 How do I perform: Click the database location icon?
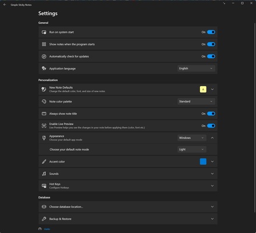[44, 207]
